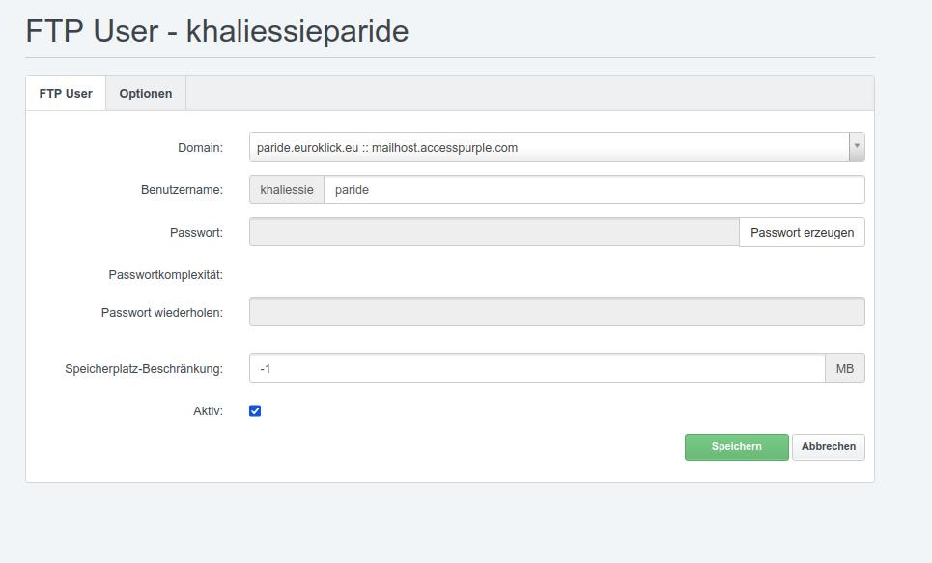Save changes with Speichern button
The height and width of the screenshot is (563, 932).
(737, 446)
